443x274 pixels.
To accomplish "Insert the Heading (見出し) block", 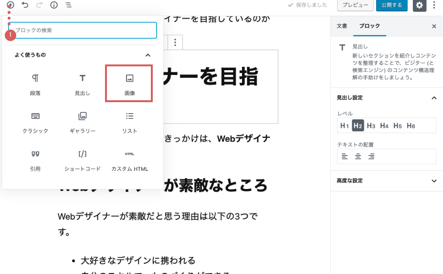I will 82,84.
